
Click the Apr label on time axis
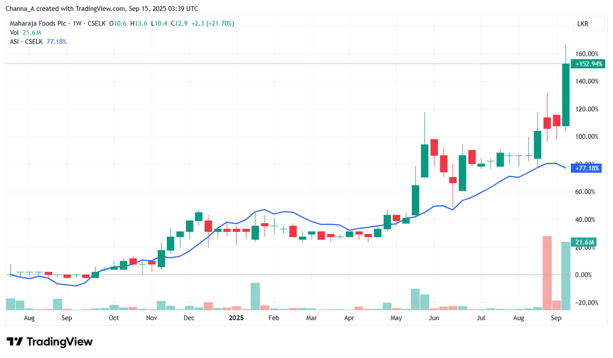(x=349, y=318)
